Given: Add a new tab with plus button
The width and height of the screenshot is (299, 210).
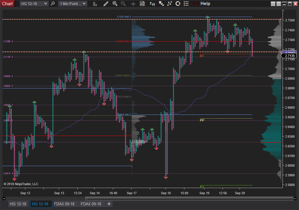Looking at the screenshot, I should pos(109,204).
